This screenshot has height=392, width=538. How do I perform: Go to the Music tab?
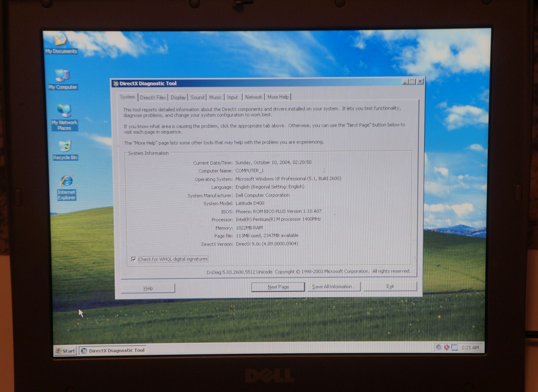215,97
